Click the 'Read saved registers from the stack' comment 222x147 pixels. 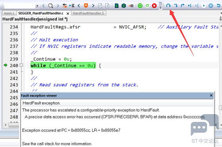[x=84, y=85]
